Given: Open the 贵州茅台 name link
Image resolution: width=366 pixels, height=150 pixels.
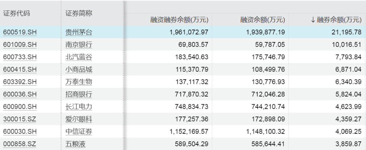Looking at the screenshot, I should point(79,33).
